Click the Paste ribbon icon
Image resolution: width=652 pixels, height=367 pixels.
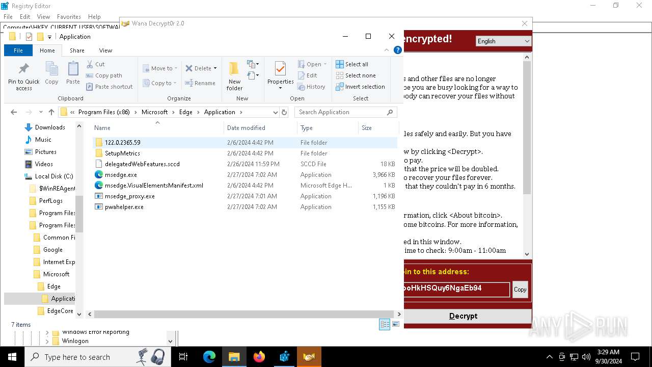73,69
